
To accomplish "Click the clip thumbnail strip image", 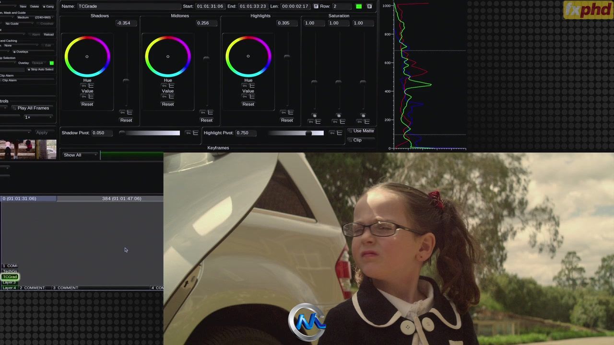I will pyautogui.click(x=28, y=149).
